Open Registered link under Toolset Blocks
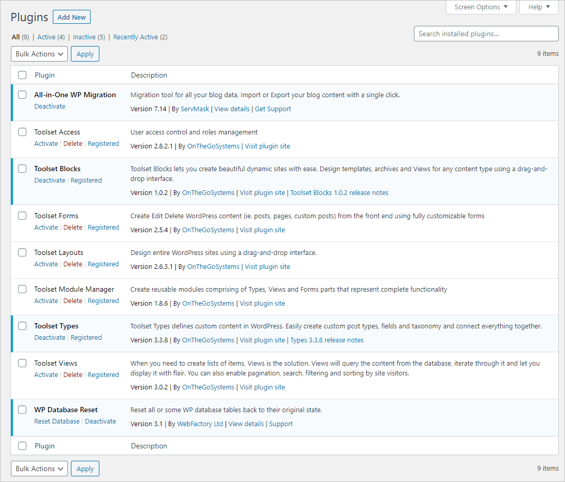Image resolution: width=565 pixels, height=482 pixels. tap(86, 180)
